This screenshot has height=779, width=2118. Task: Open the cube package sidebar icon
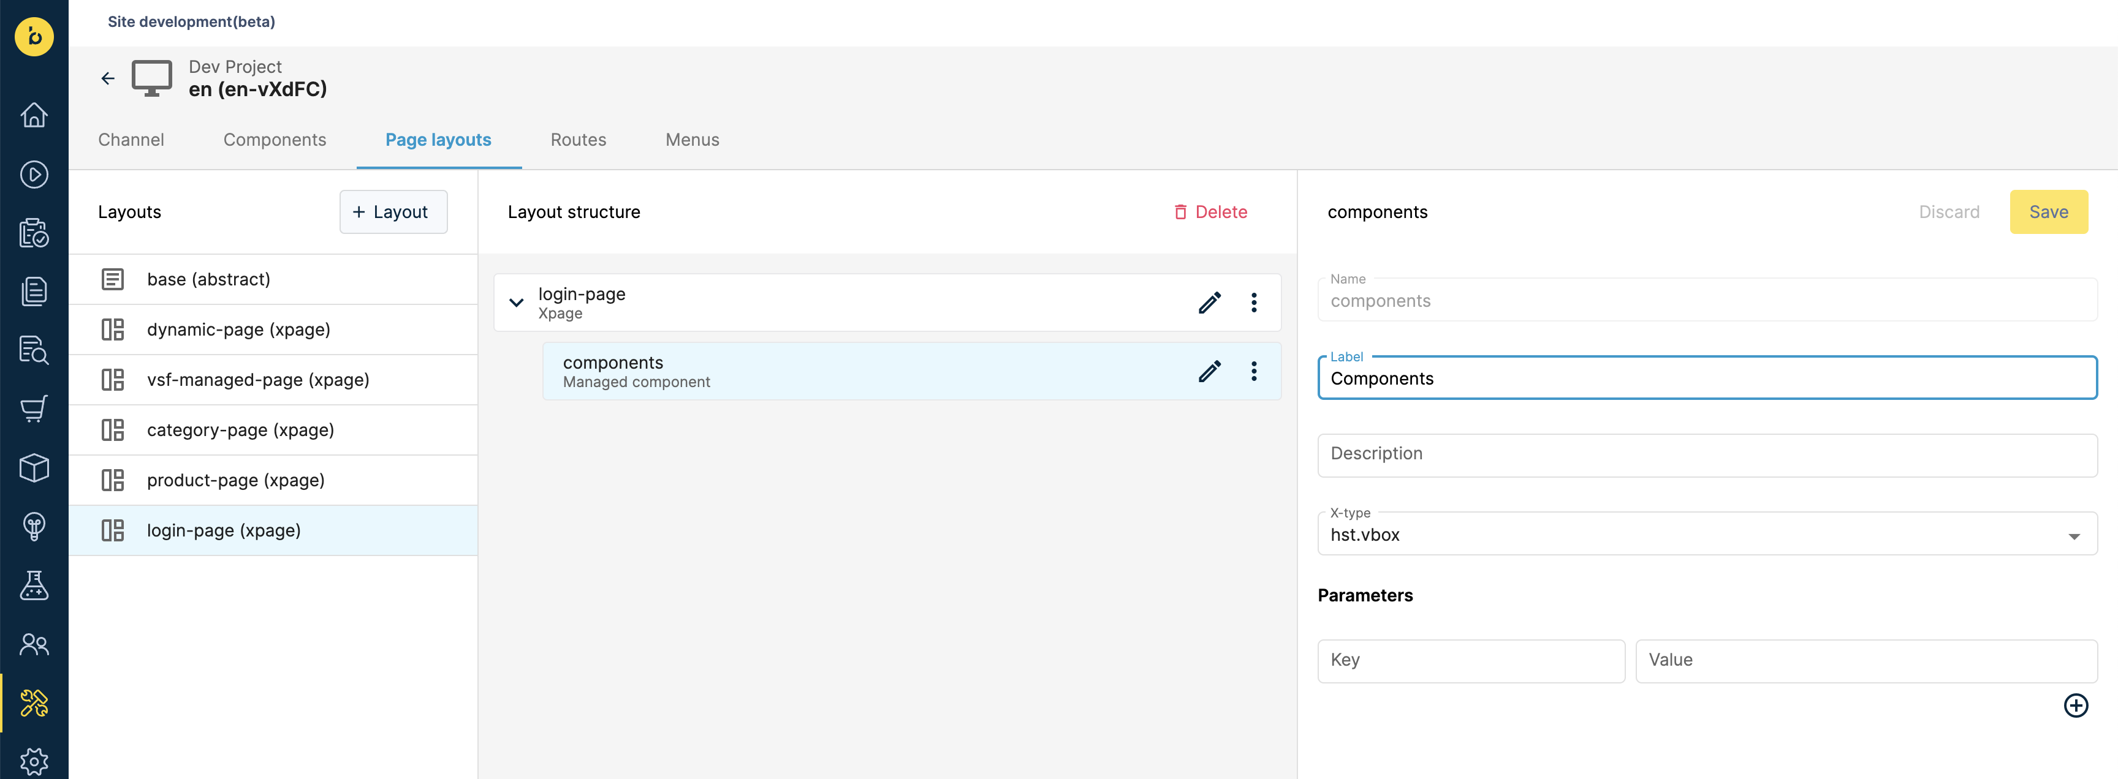click(34, 467)
